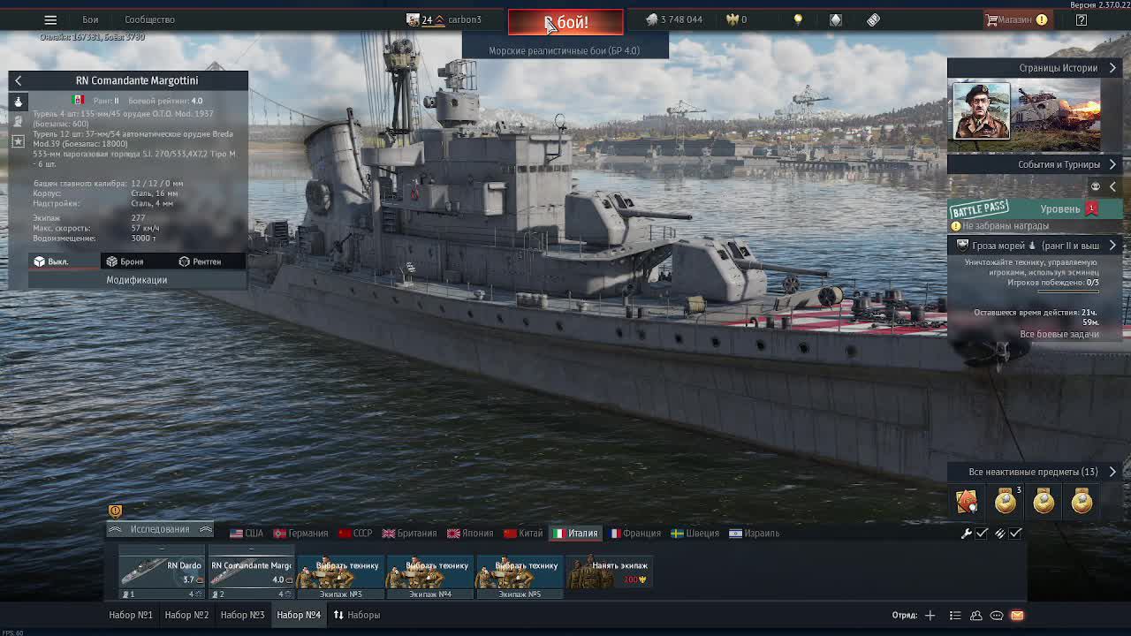
Task: Open the officer portrait thumbnail
Action: (x=981, y=111)
